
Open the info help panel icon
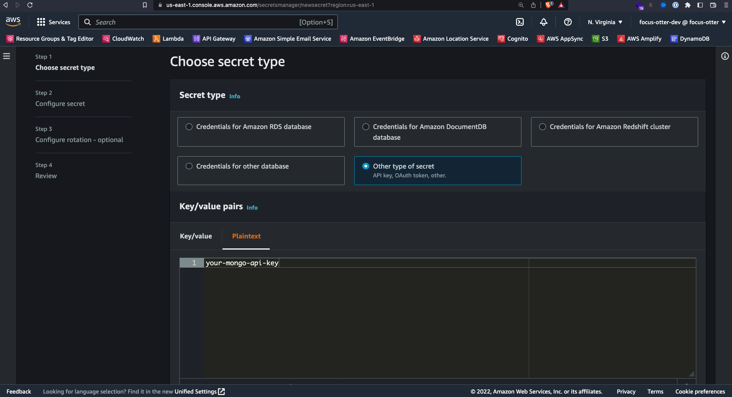[x=725, y=56]
